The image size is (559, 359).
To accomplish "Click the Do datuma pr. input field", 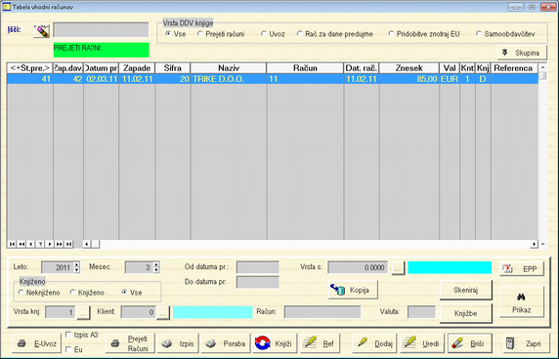I will 258,282.
